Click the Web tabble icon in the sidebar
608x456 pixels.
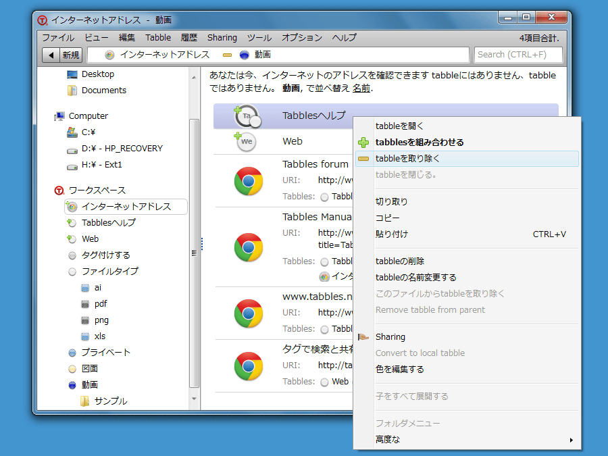tap(72, 239)
